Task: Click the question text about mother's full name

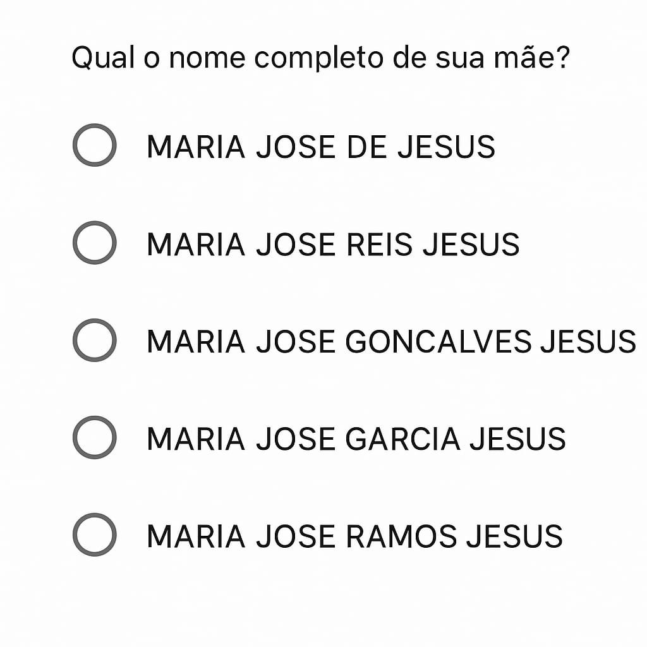Action: click(321, 58)
